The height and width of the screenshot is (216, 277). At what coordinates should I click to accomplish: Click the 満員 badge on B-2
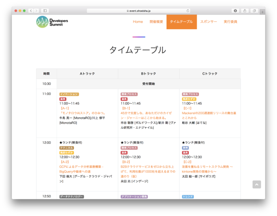(x=124, y=153)
